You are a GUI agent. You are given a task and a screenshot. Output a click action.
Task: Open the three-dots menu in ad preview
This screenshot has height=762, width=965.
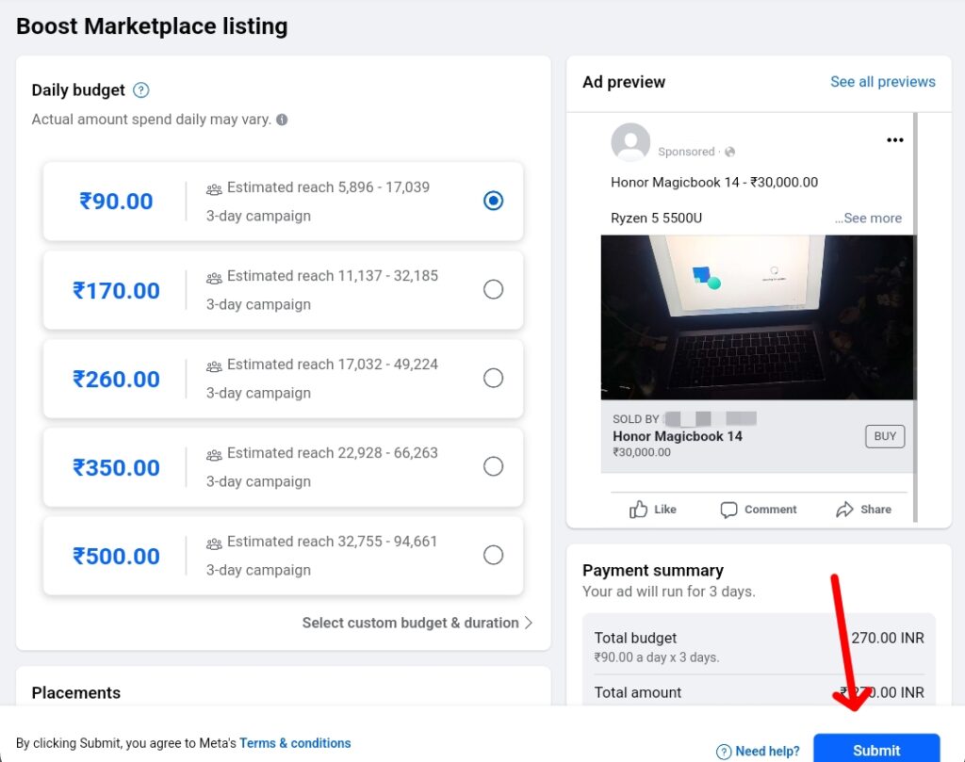coord(895,140)
